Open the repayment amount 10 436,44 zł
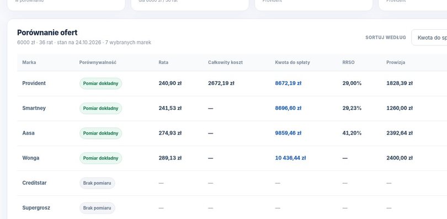Screen dimensions: 447x219 tap(290, 158)
